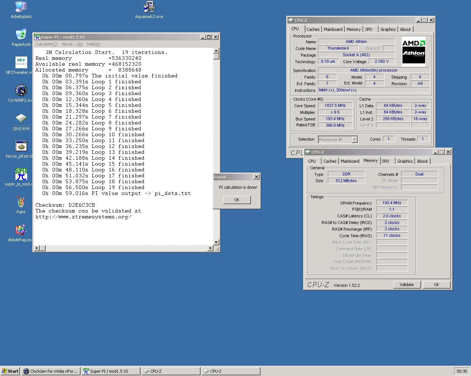Image resolution: width=471 pixels, height=376 pixels.
Task: Switch to Mainboard tab in upper CPU-Z window
Action: coord(333,29)
